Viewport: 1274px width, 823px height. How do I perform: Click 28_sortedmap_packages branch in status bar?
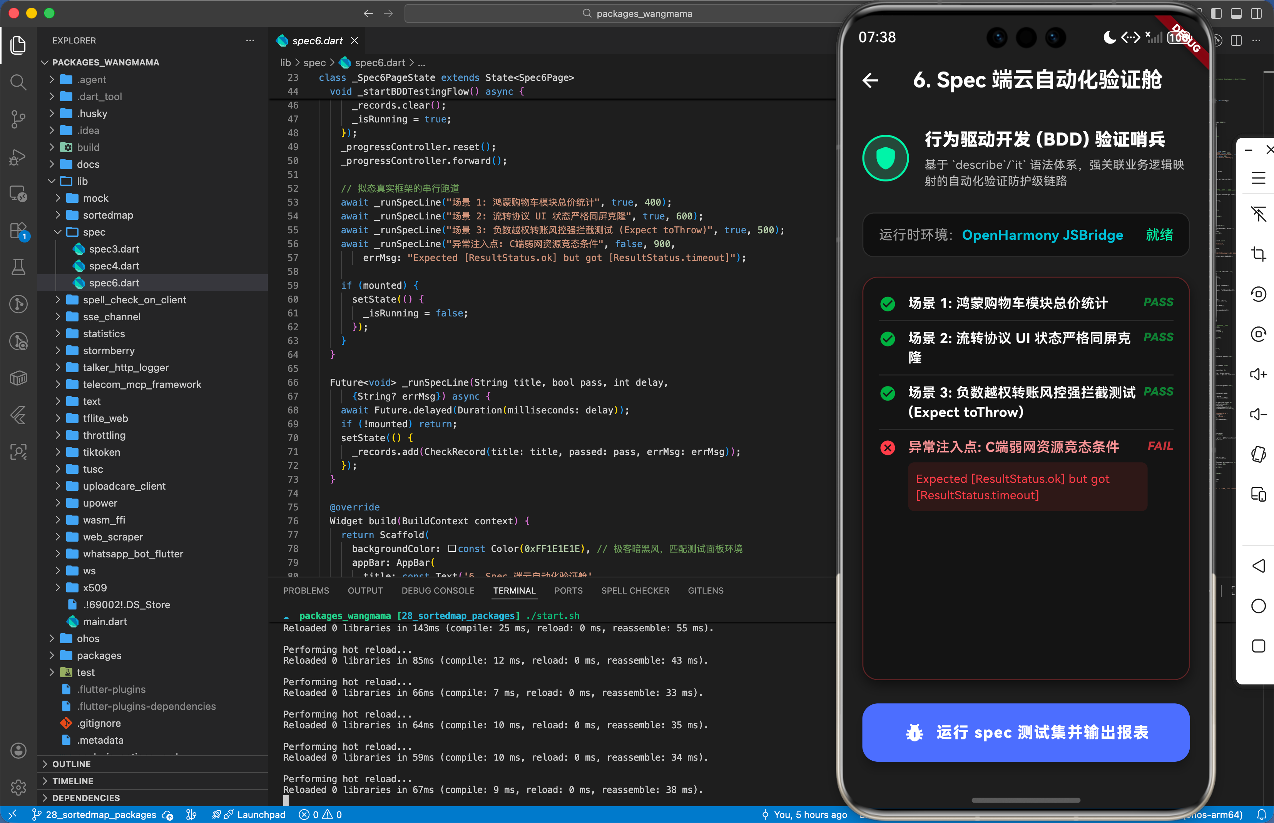pyautogui.click(x=100, y=814)
